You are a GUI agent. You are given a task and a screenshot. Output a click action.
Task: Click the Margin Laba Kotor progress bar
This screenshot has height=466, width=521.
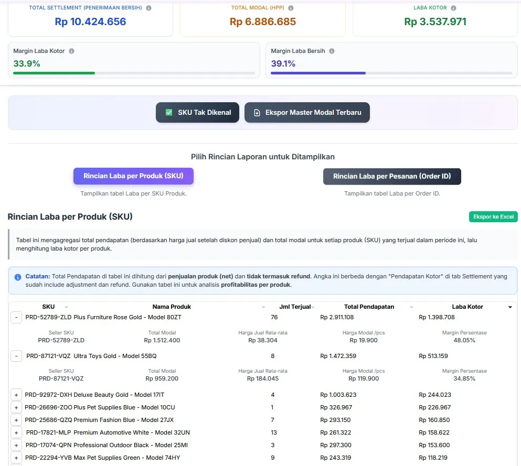coord(134,73)
